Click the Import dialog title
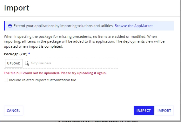Image resolution: width=181 pixels, height=122 pixels. pos(17,8)
